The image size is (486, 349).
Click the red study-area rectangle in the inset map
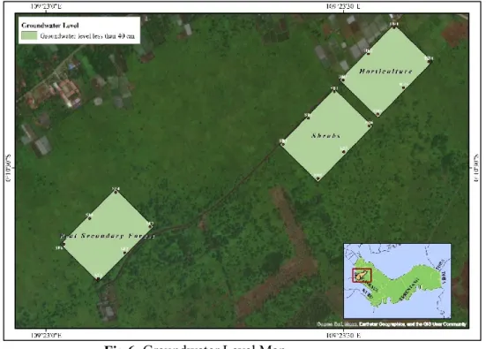(362, 276)
